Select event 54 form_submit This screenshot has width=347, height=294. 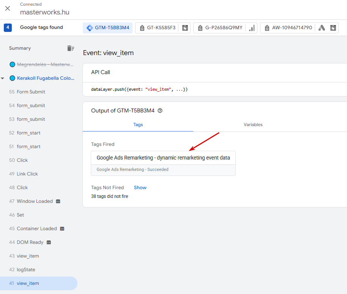tap(27, 106)
